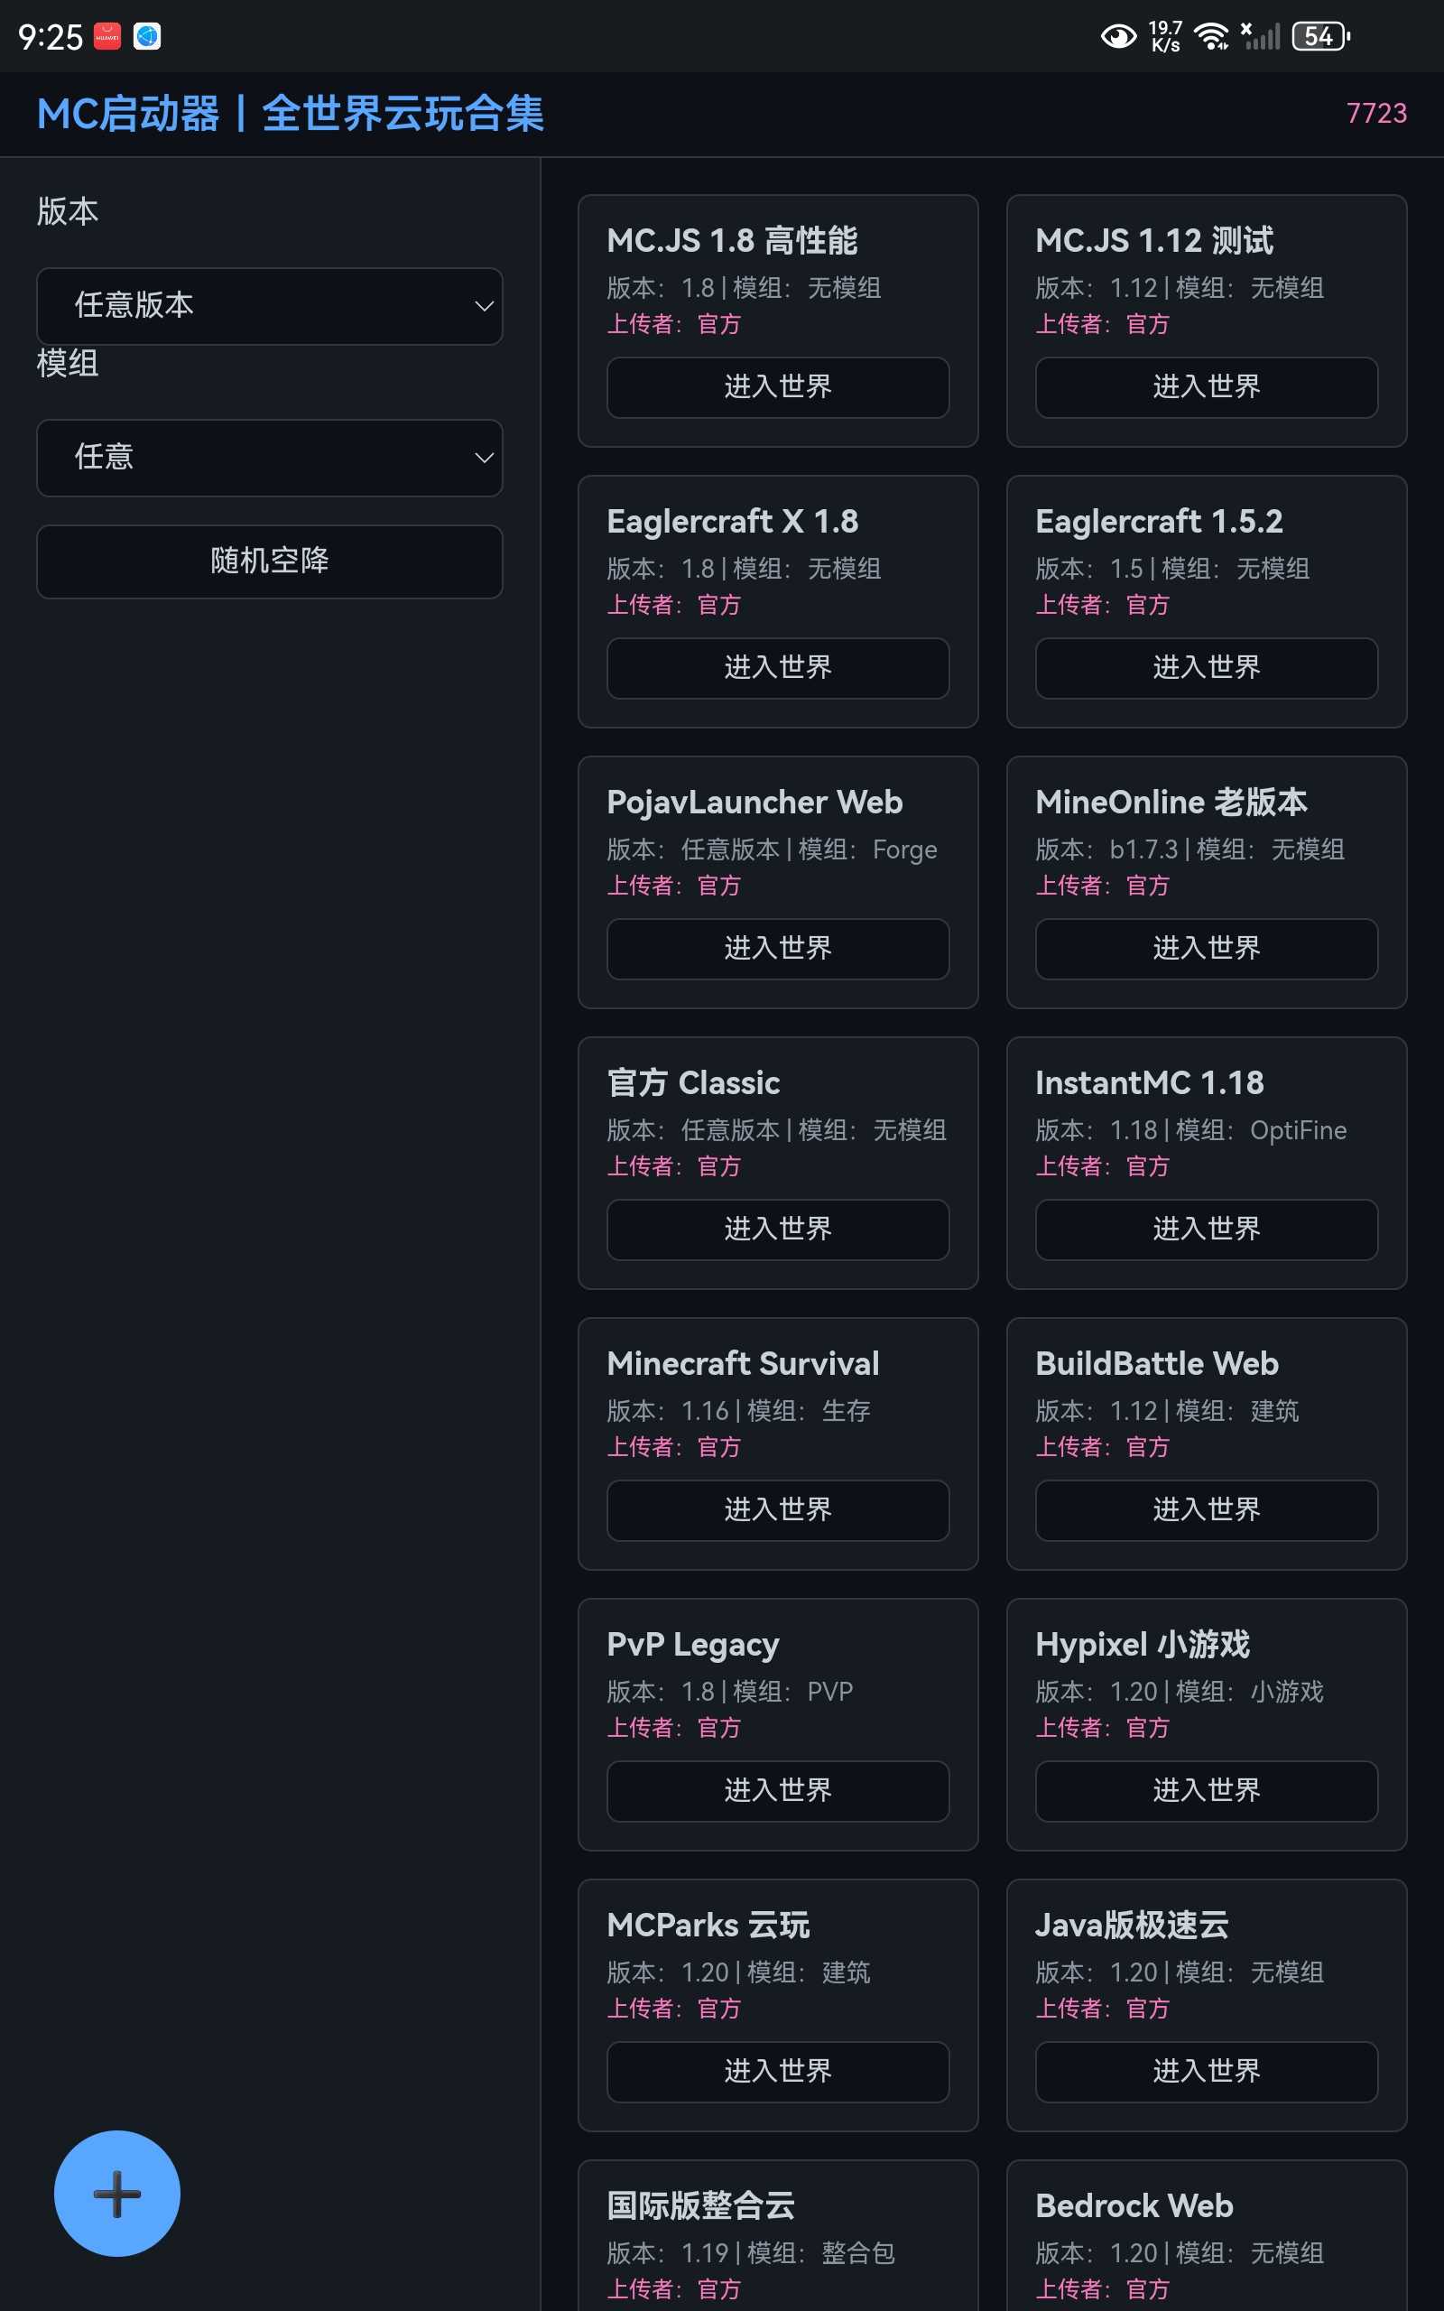The image size is (1444, 2311).
Task: Click 进入世界 under Hypixel 小游戏
Action: pos(1205,1790)
